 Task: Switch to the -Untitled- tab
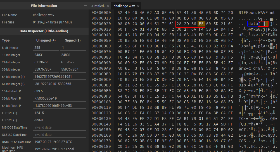click(x=98, y=6)
